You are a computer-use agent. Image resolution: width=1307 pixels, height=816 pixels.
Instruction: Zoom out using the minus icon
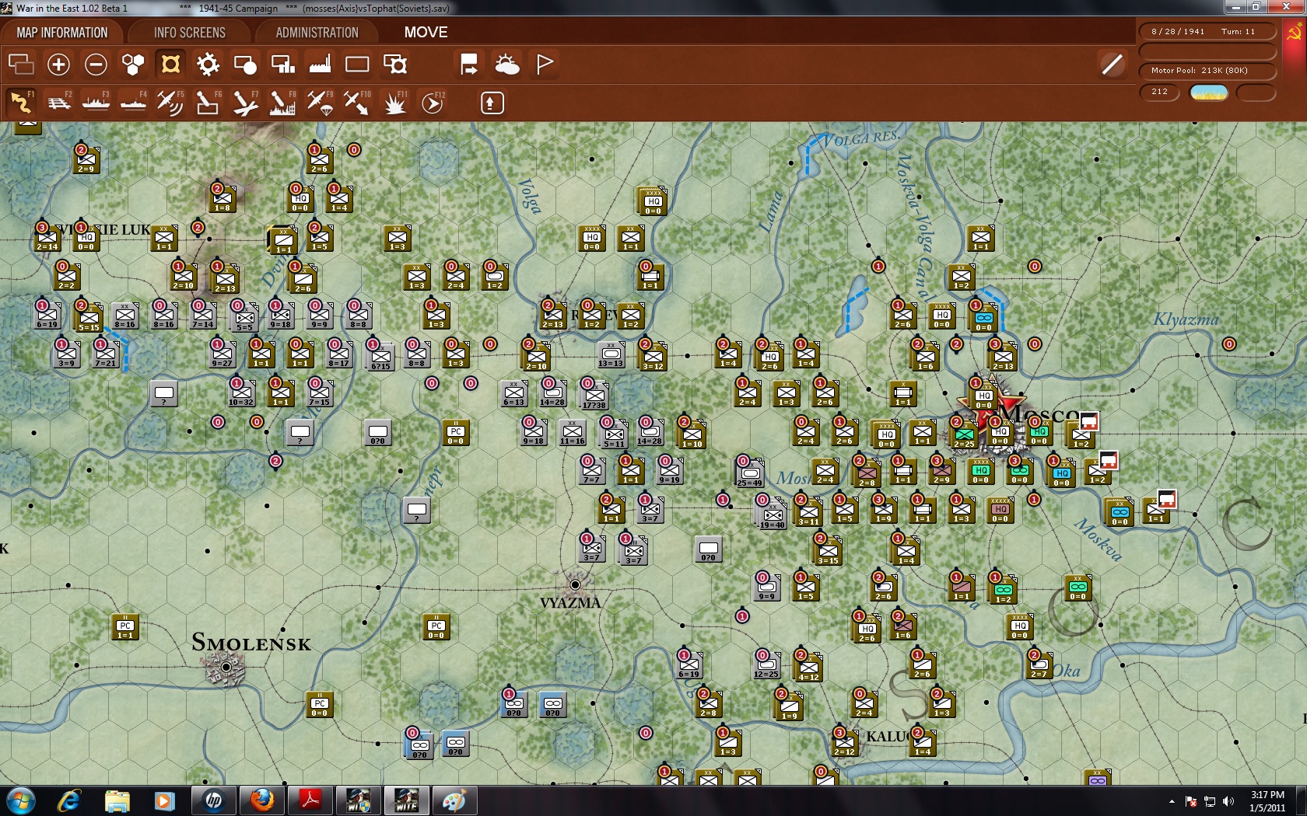coord(95,65)
